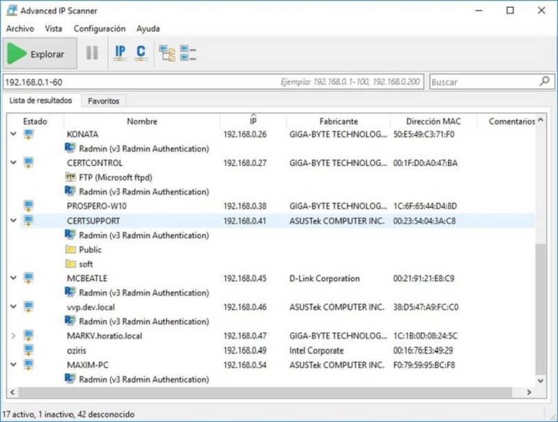Click the soft folder icon
The image size is (558, 422).
pyautogui.click(x=71, y=264)
